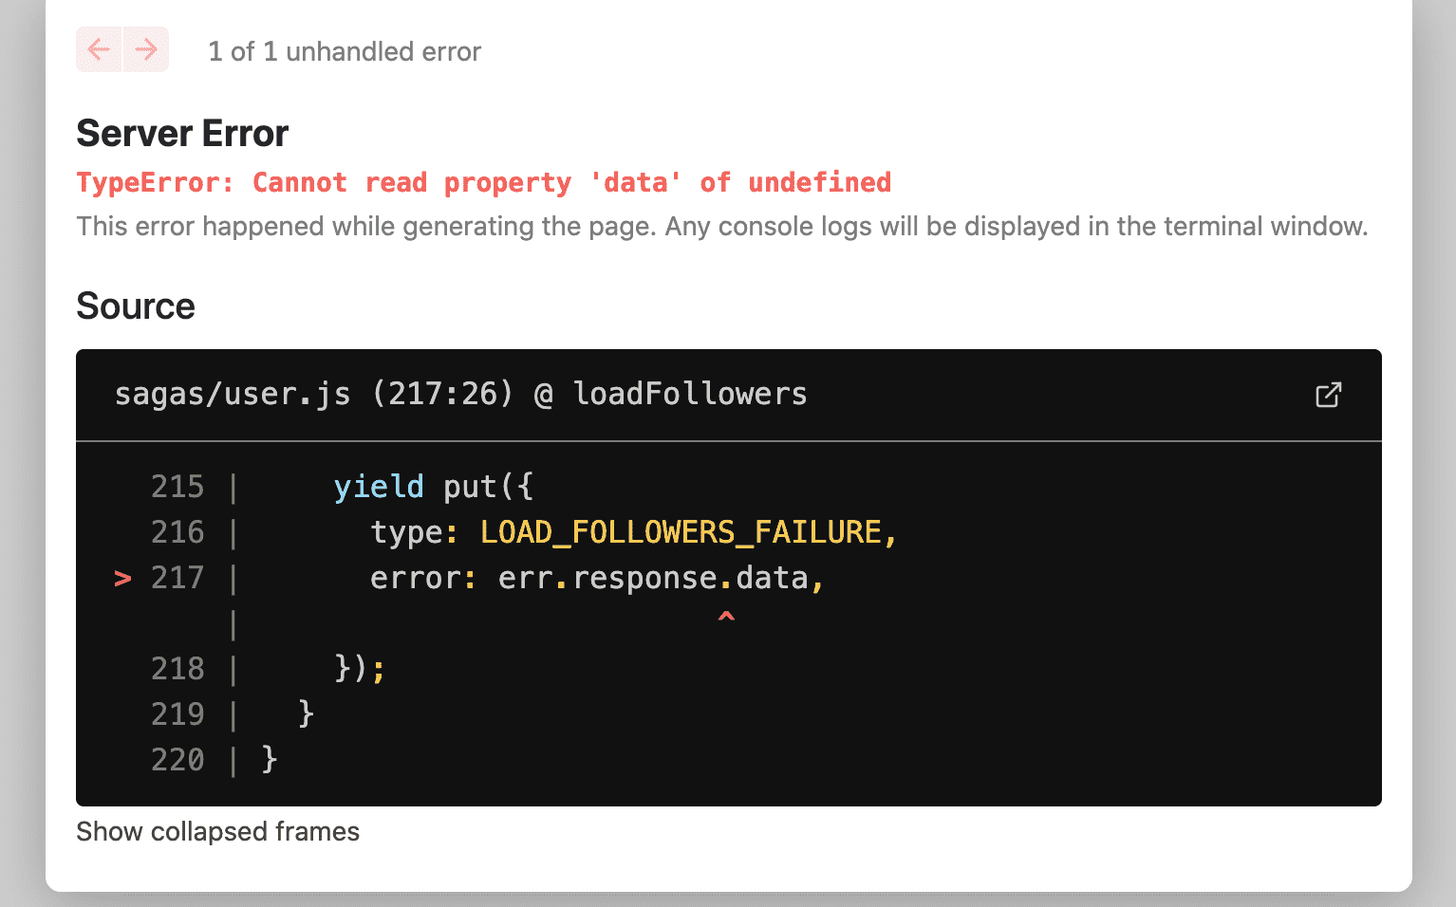Click the 'yield' keyword on line 215
This screenshot has width=1456, height=907.
coord(379,487)
